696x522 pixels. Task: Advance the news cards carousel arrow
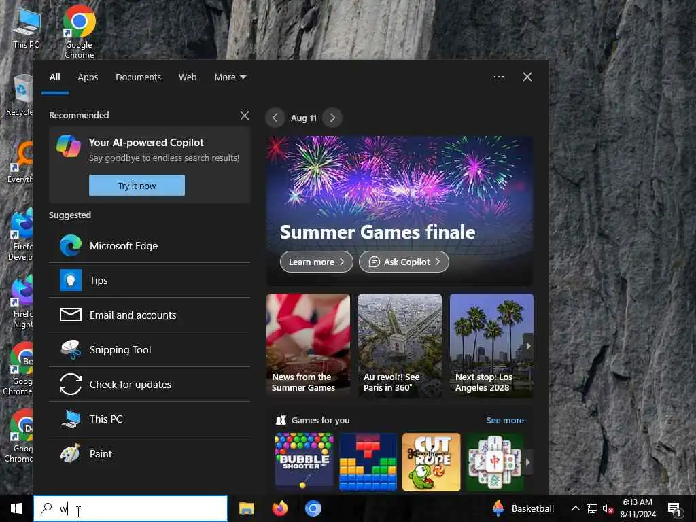tap(528, 346)
